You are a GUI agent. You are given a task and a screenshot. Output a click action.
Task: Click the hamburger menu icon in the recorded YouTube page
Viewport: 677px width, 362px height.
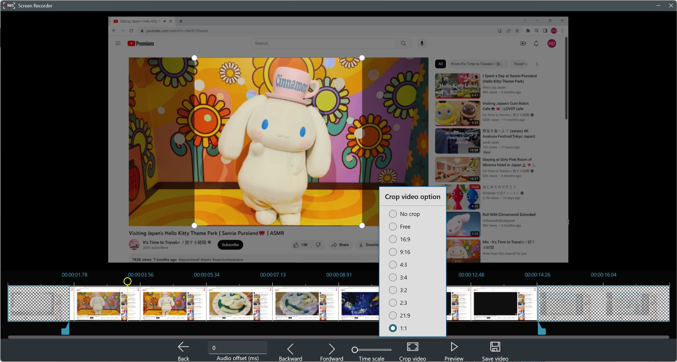pos(118,43)
